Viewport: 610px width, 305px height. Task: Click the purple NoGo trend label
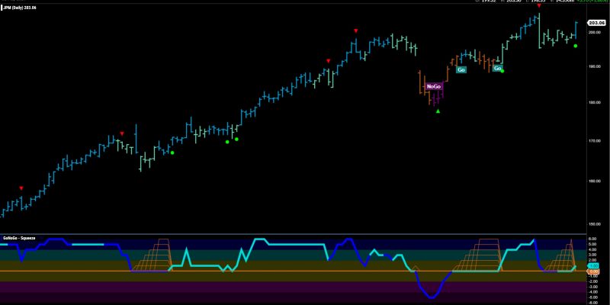[434, 86]
